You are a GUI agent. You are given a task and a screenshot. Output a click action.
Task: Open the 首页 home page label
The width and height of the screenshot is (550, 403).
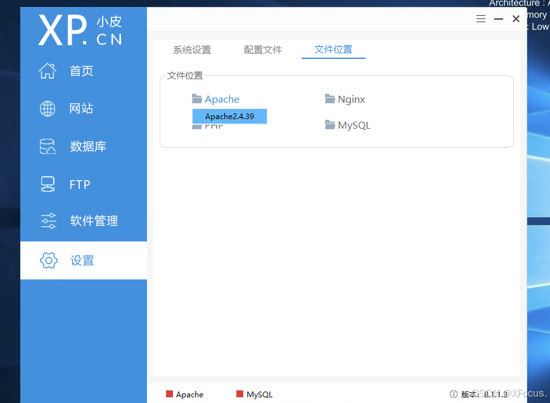(x=81, y=71)
